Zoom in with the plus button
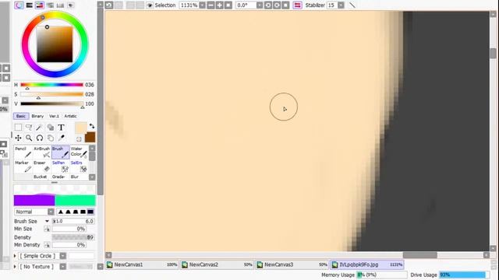This screenshot has height=280, width=499. pyautogui.click(x=220, y=5)
